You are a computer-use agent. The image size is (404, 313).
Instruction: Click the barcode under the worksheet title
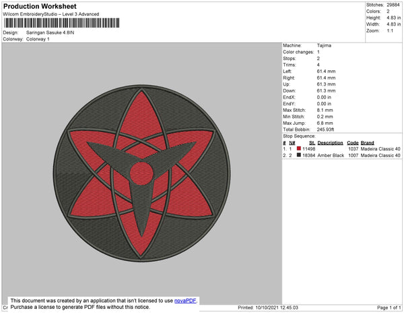point(61,23)
